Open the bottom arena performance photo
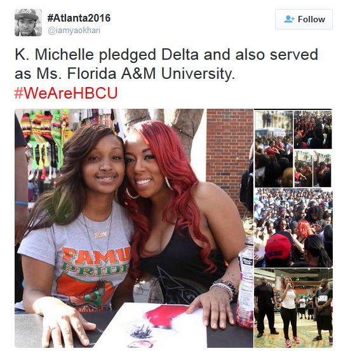Image resolution: width=348 pixels, height=351 pixels. click(x=293, y=308)
